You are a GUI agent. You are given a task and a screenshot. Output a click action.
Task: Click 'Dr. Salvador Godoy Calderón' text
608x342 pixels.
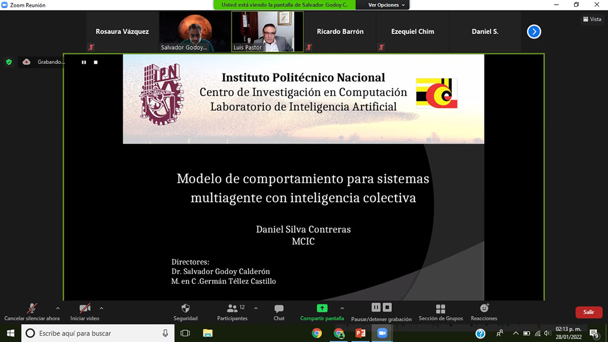coord(220,272)
